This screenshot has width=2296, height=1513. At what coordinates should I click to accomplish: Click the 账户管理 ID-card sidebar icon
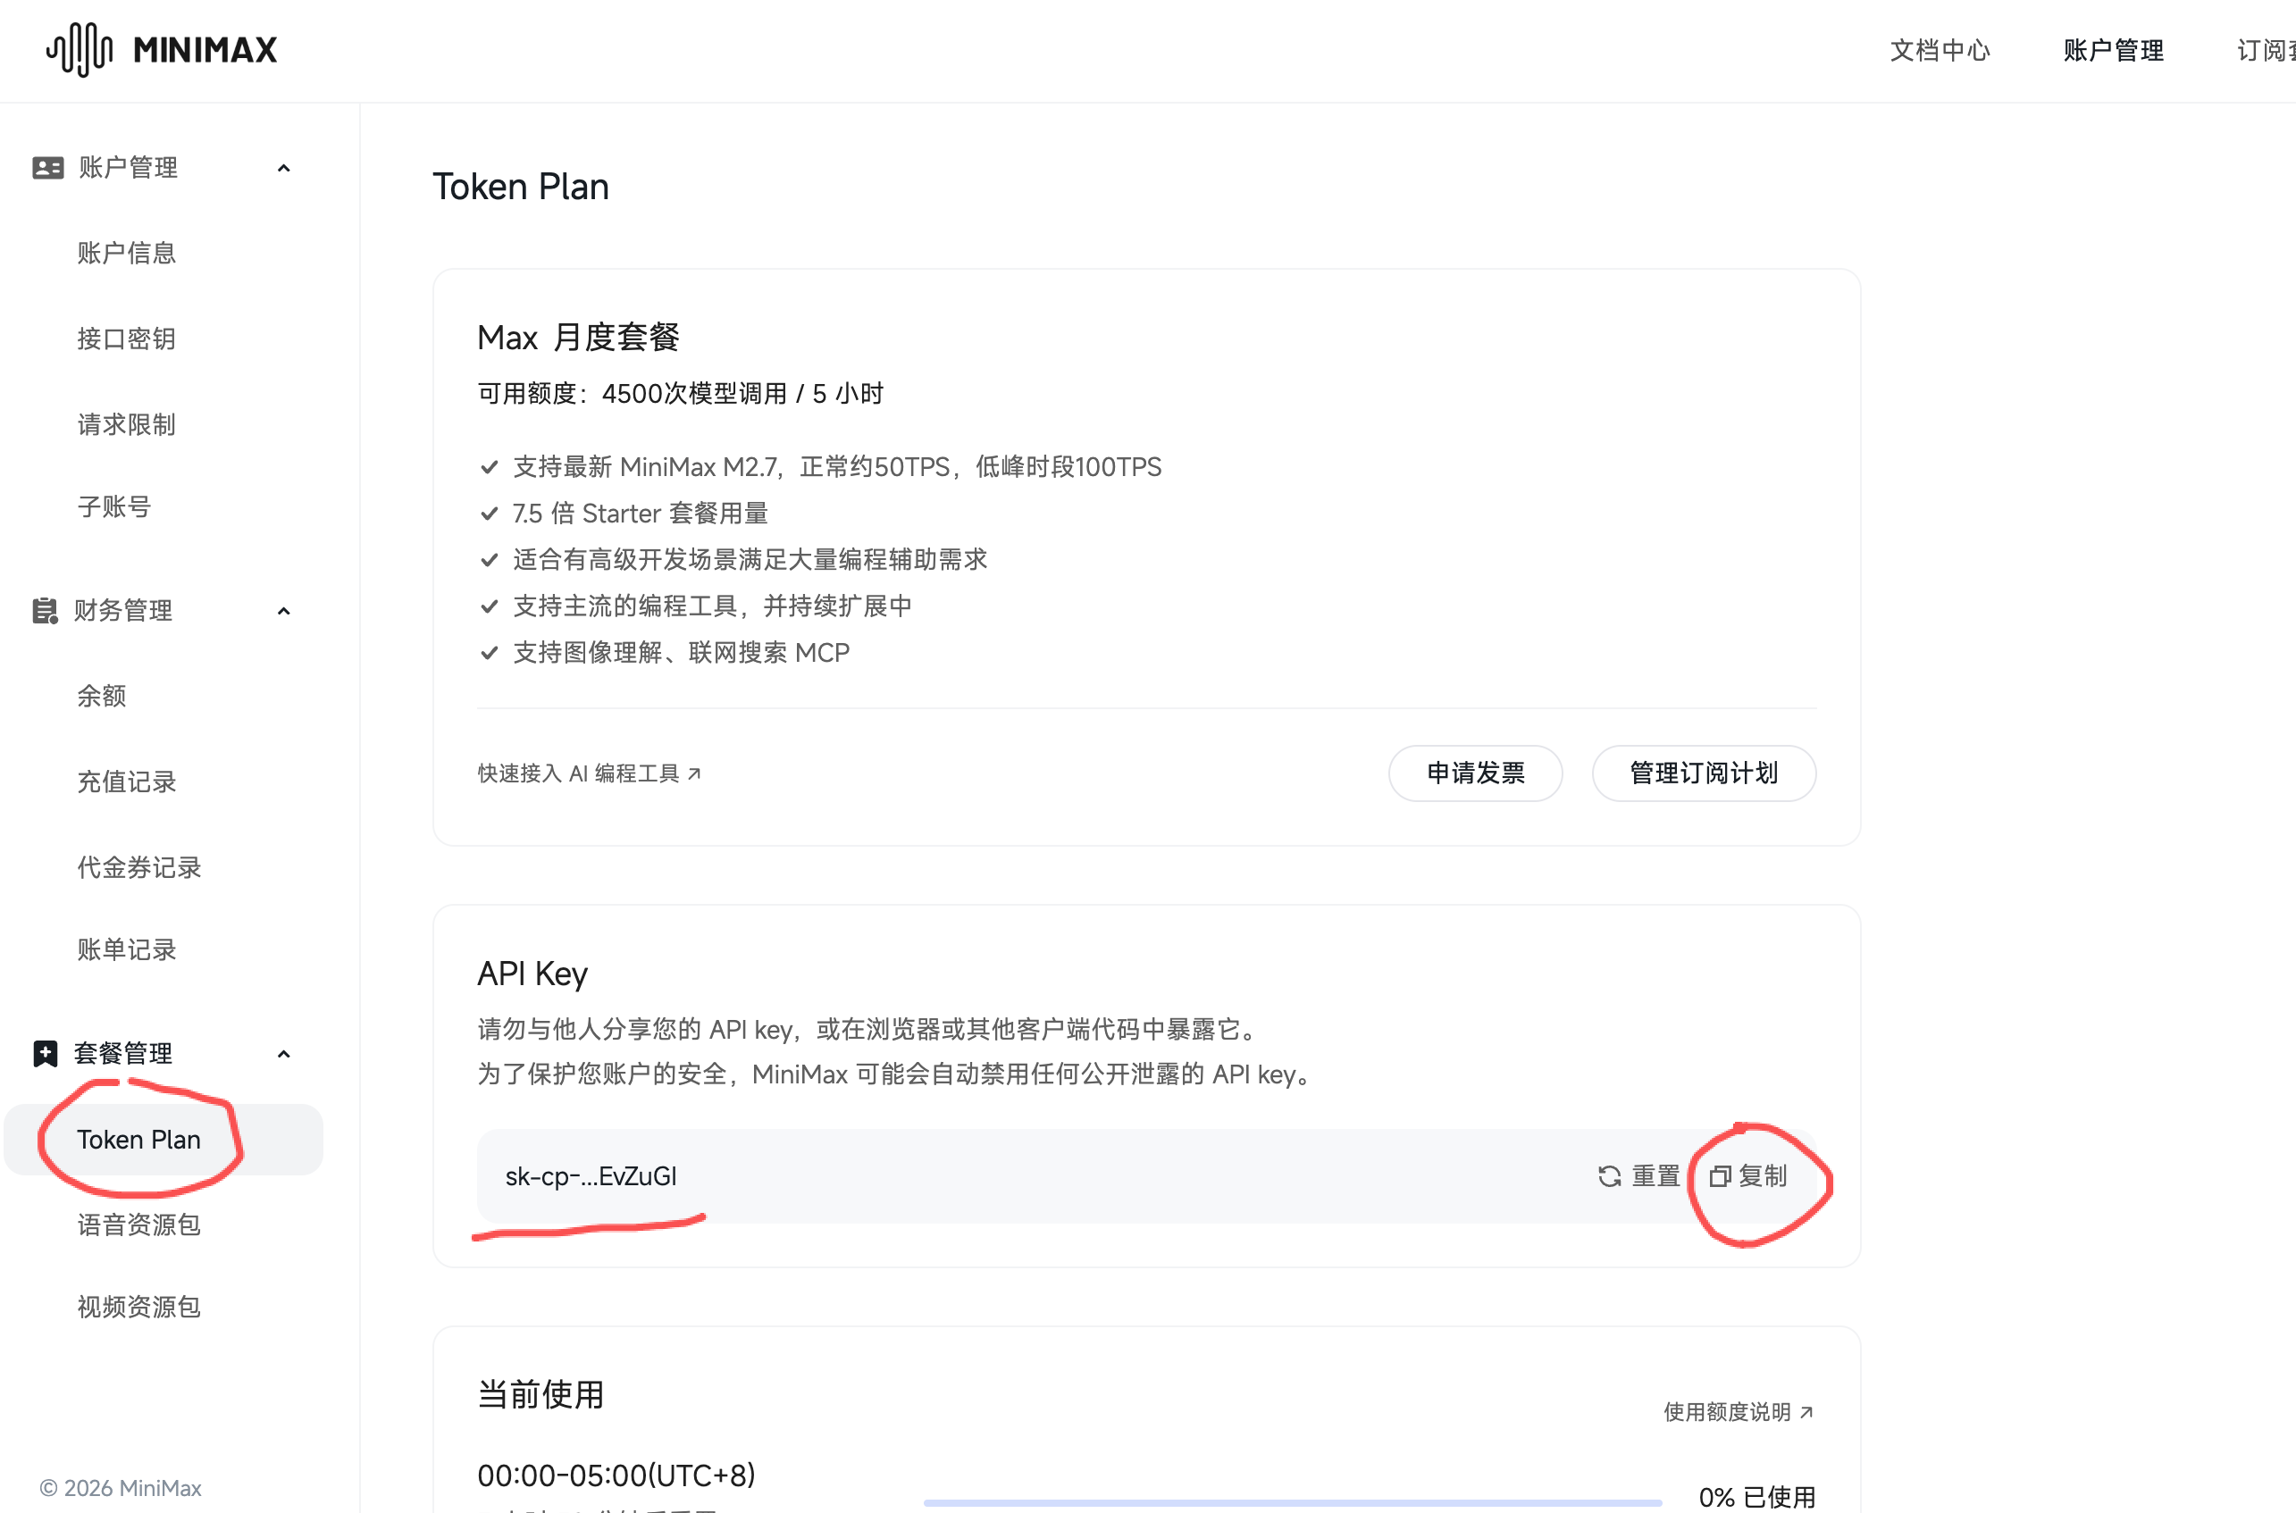45,166
